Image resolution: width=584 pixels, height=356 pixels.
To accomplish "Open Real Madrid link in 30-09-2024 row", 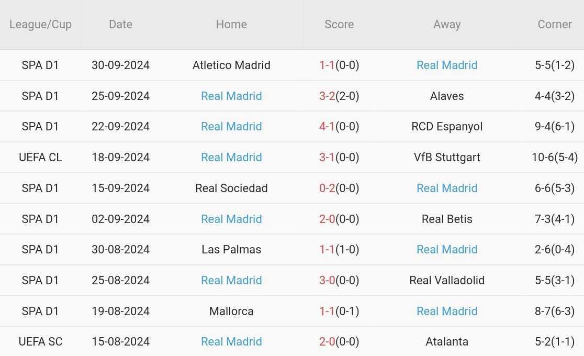I will [x=447, y=65].
